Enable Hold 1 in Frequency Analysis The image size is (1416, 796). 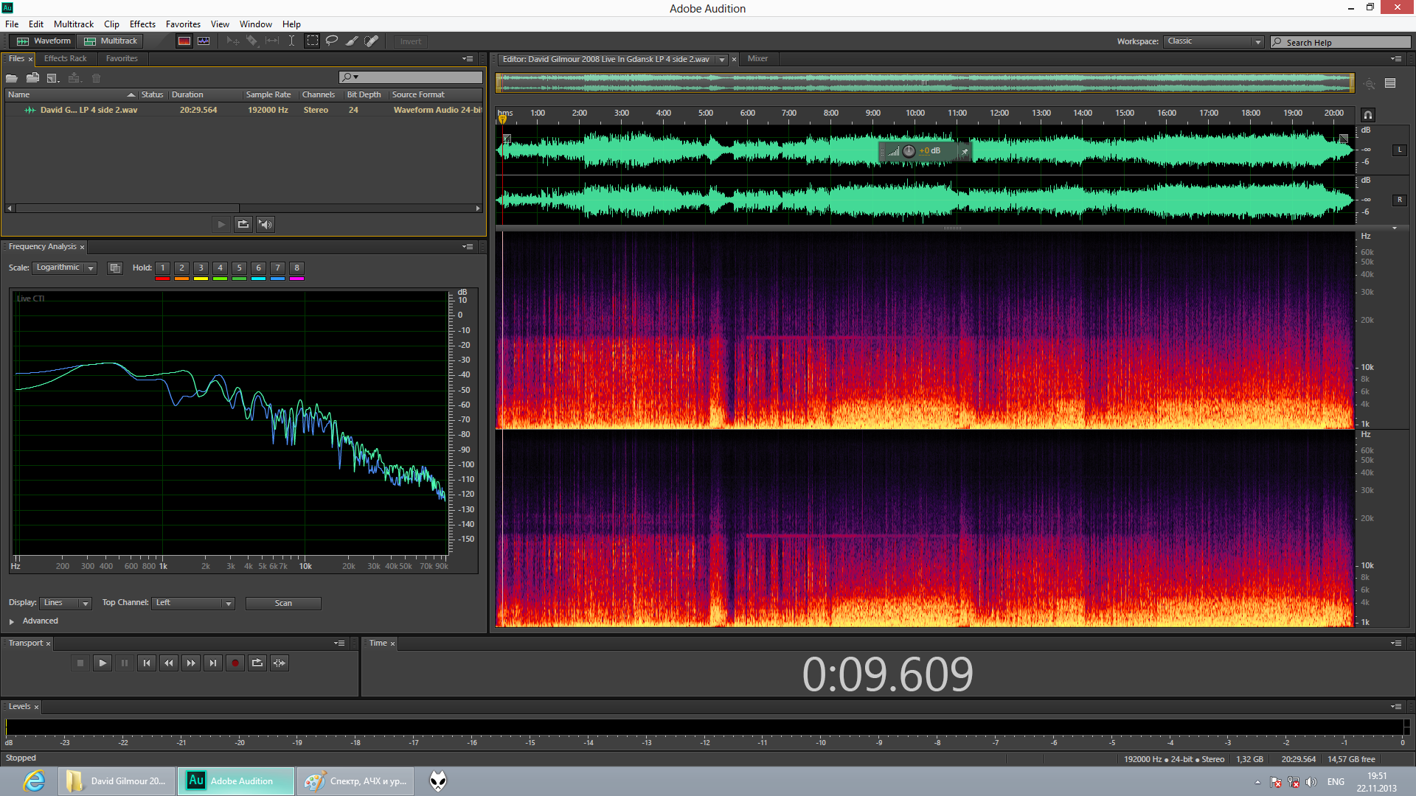pyautogui.click(x=162, y=268)
